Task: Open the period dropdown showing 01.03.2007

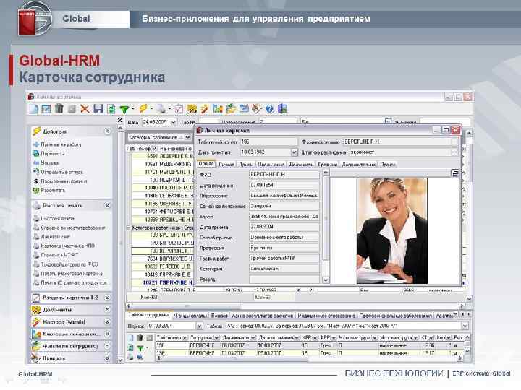Action: click(x=199, y=326)
